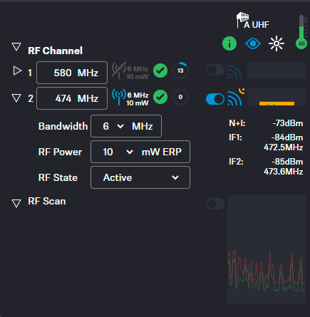Screen dimensions: 310x317
Task: Click the circular counter showing 13
Action: click(x=180, y=71)
